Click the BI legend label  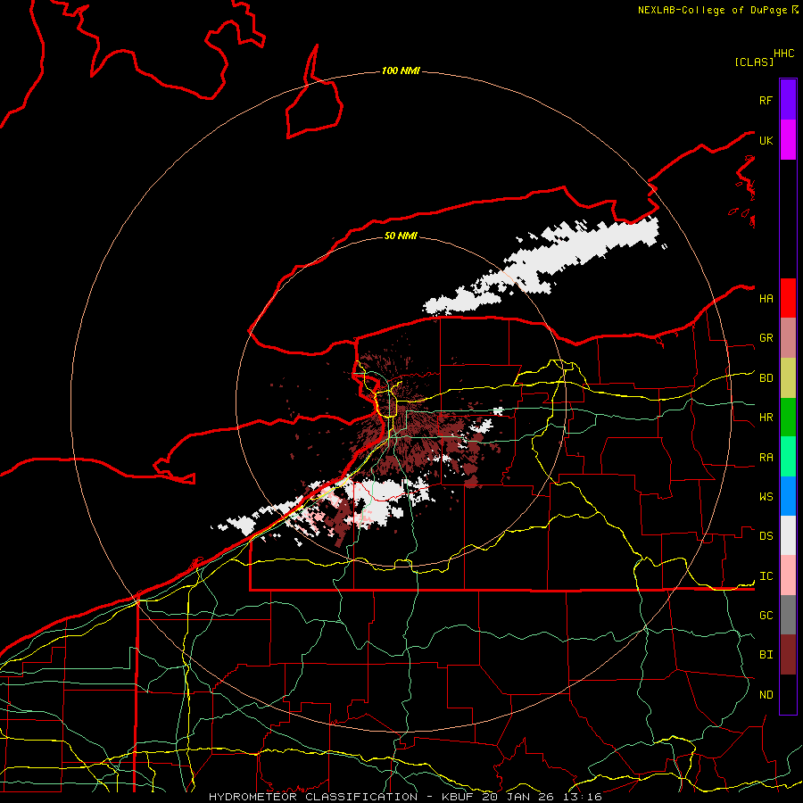[x=766, y=655]
